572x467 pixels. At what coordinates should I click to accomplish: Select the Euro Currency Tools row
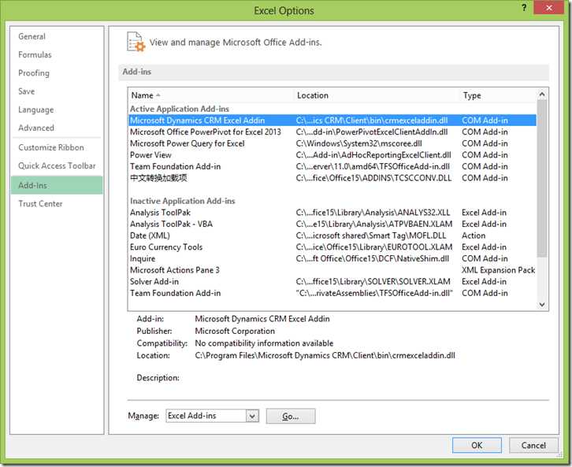(332, 247)
